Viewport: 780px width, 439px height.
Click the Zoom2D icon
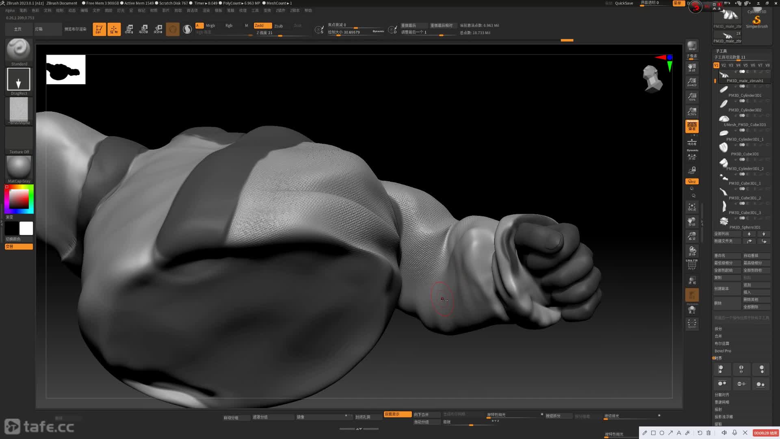point(692,82)
